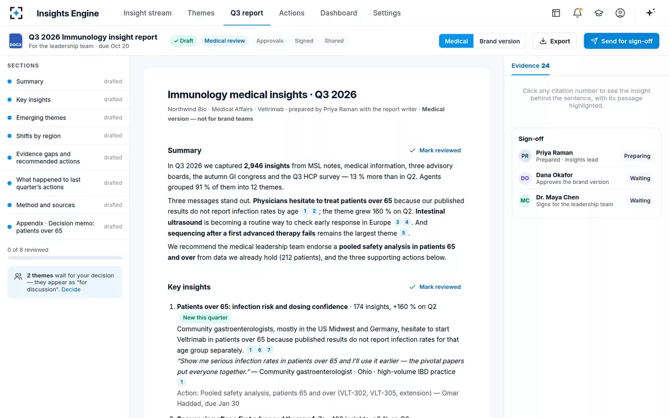Click Dr. Maya Chen's MC avatar
This screenshot has height=418, width=669.
click(525, 201)
